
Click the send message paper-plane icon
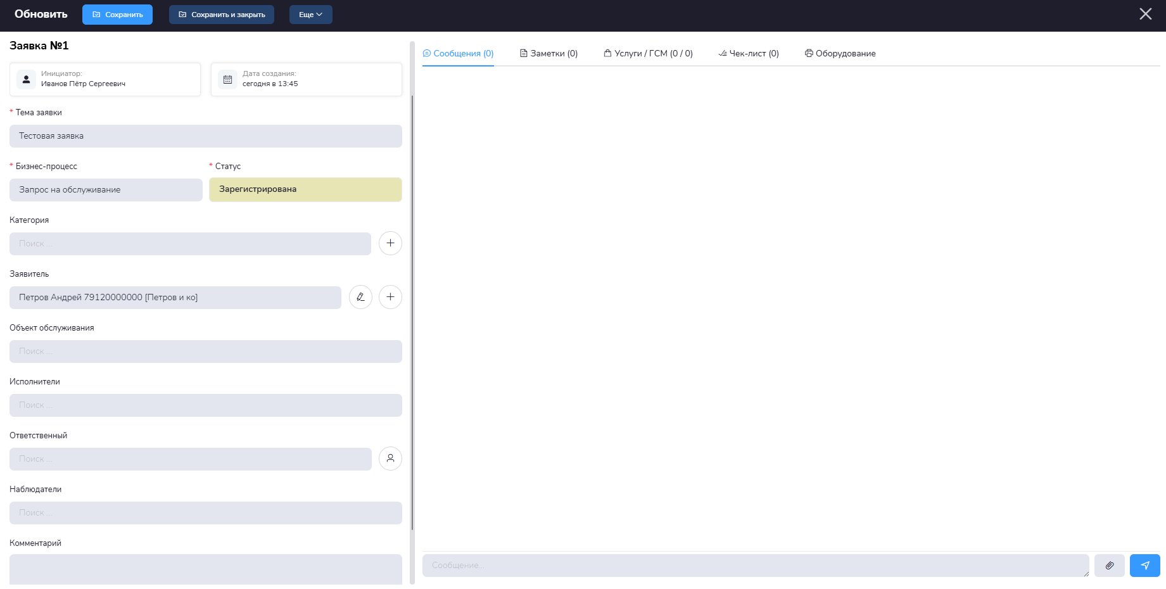[1144, 566]
